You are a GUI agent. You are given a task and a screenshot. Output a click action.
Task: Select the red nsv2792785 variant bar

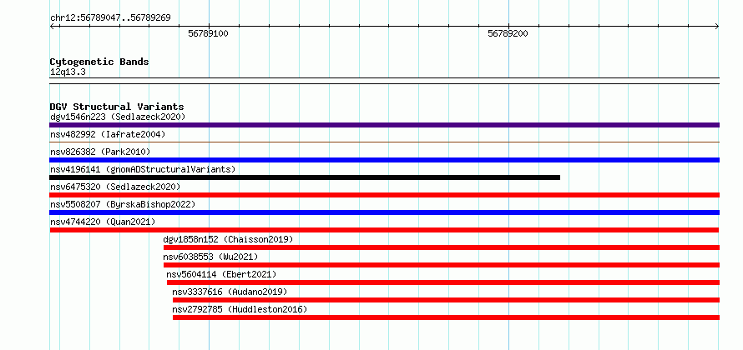coord(446,317)
